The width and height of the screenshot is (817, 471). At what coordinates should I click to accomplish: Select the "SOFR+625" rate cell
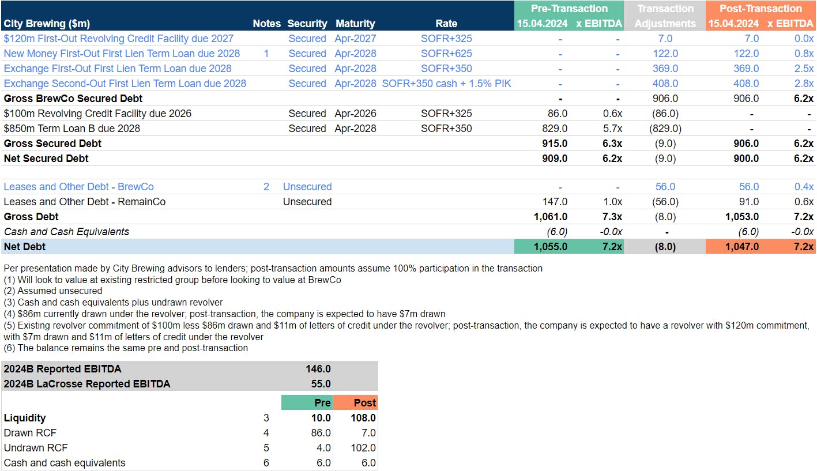tap(446, 54)
